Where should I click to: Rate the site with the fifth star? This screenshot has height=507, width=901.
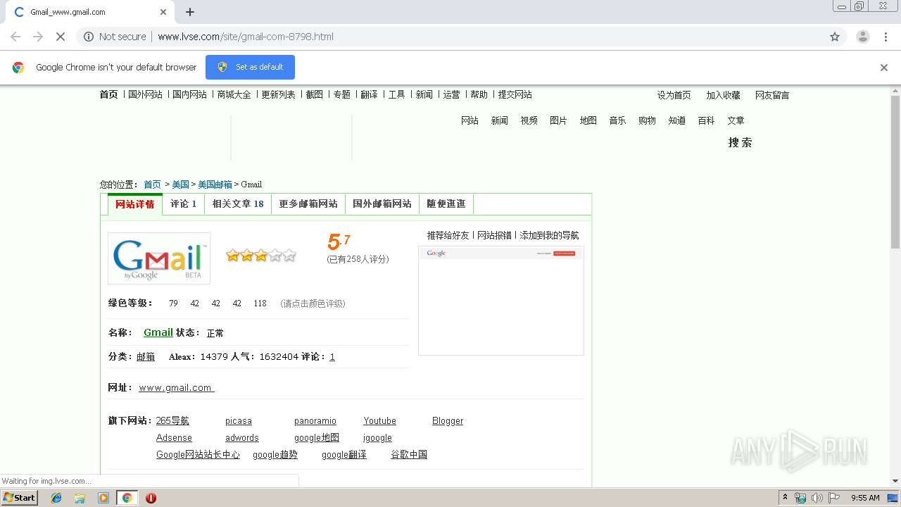(x=289, y=256)
